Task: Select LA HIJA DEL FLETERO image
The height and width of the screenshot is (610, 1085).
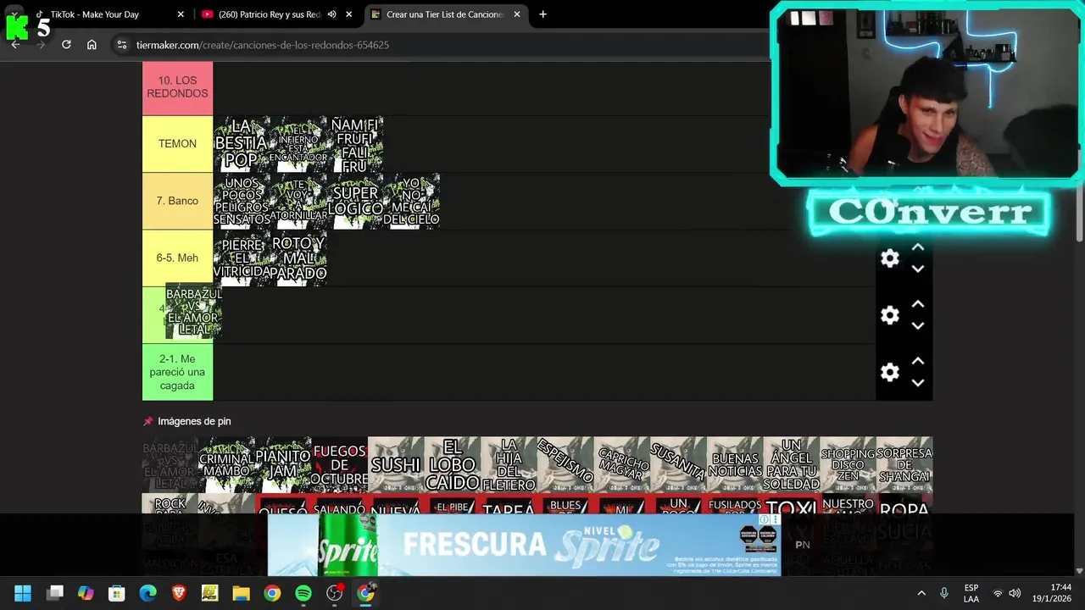Action: 509,465
